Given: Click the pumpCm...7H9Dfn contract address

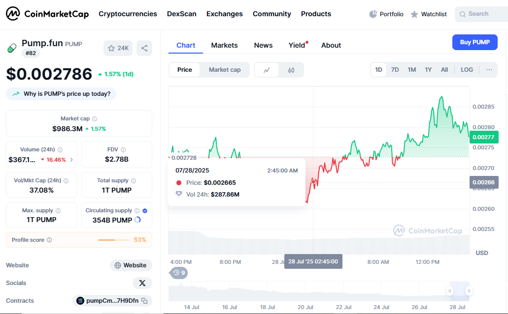Looking at the screenshot, I should coord(112,301).
